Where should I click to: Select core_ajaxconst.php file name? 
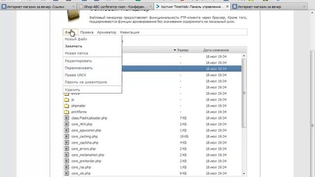86,130
